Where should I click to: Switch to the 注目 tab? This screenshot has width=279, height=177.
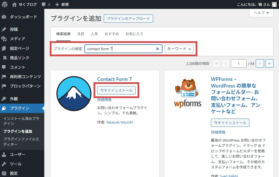tap(81, 34)
